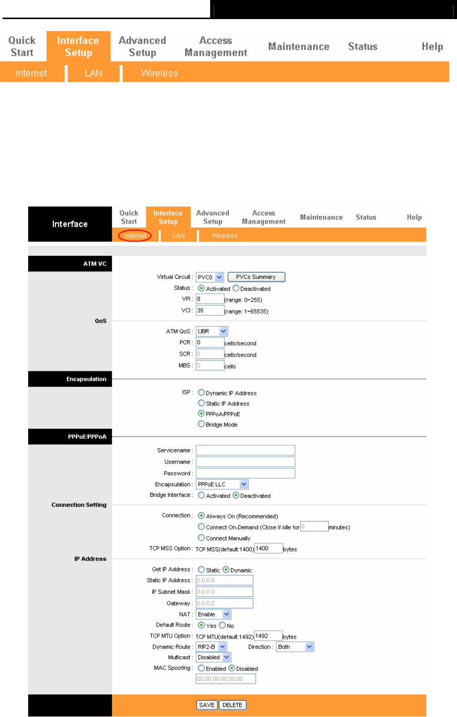Click the MAC address 00:00:00:00:00:00 field
Image resolution: width=457 pixels, height=717 pixels.
click(x=226, y=679)
